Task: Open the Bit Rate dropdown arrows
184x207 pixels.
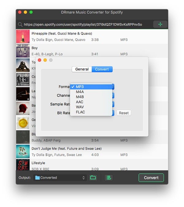Action: tap(113, 113)
